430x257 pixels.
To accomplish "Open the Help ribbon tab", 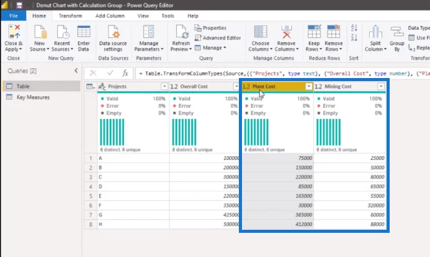I will point(193,16).
